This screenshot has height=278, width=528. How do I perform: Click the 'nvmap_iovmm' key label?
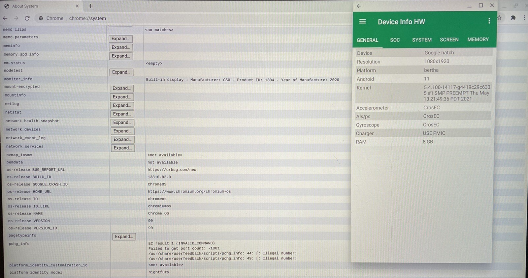19,155
